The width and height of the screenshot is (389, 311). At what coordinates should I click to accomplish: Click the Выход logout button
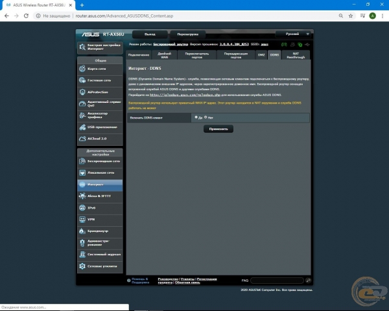[150, 34]
